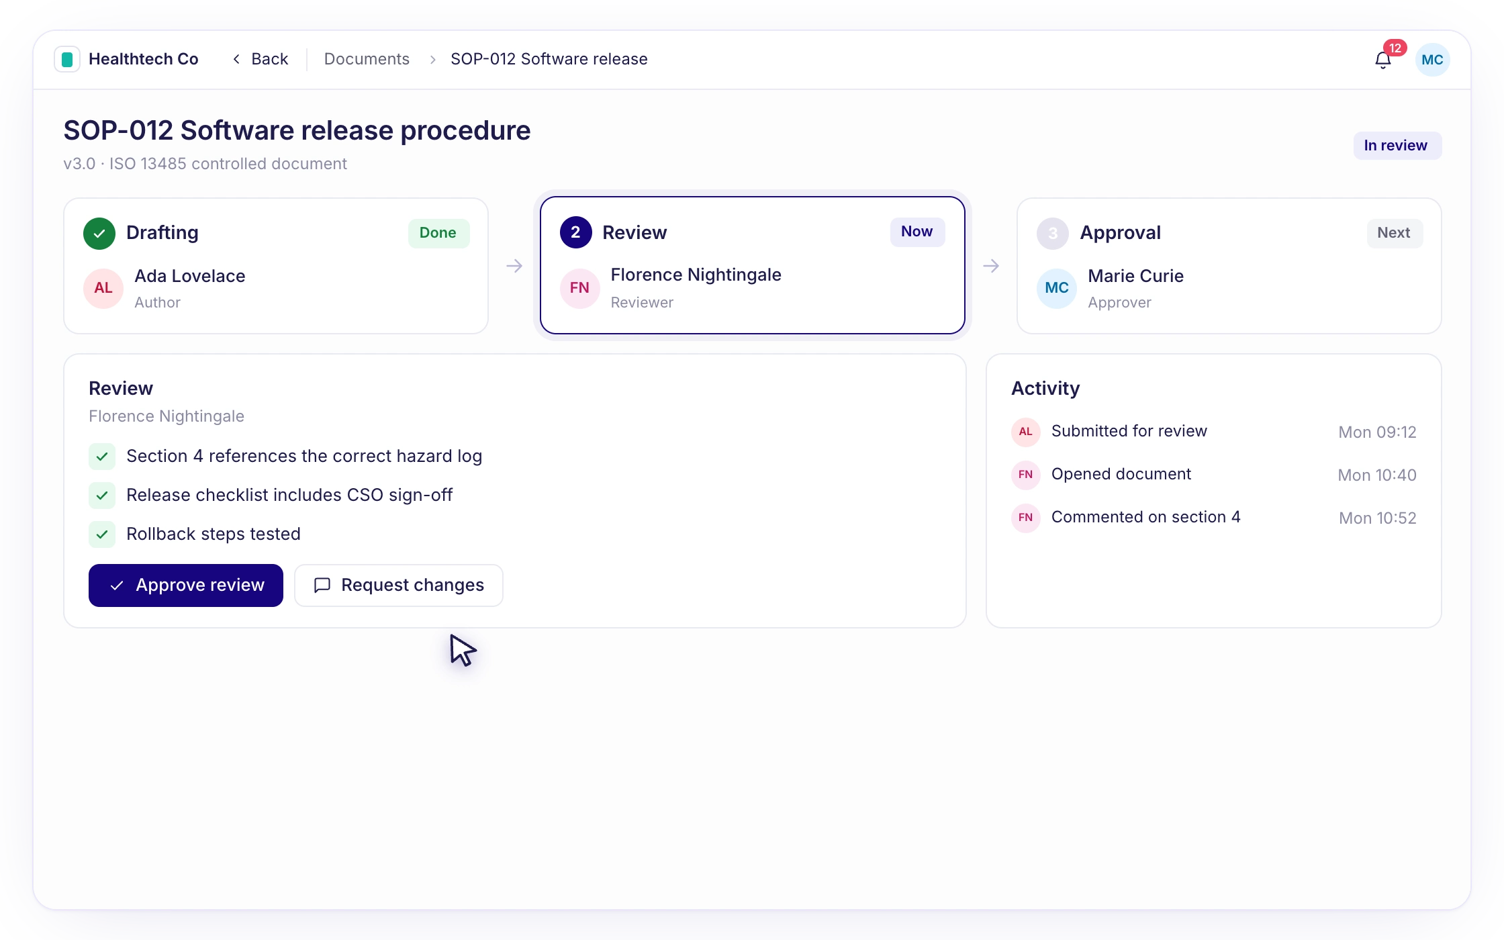
Task: Click the Mon 09:12 timestamp
Action: (1377, 432)
